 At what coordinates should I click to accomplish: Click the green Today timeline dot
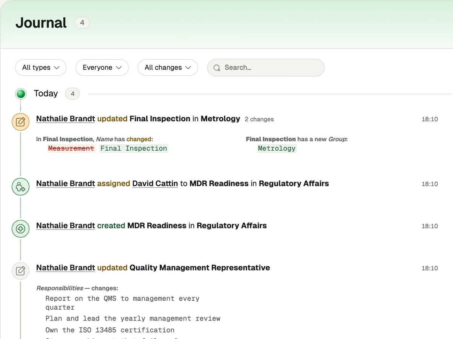(21, 94)
